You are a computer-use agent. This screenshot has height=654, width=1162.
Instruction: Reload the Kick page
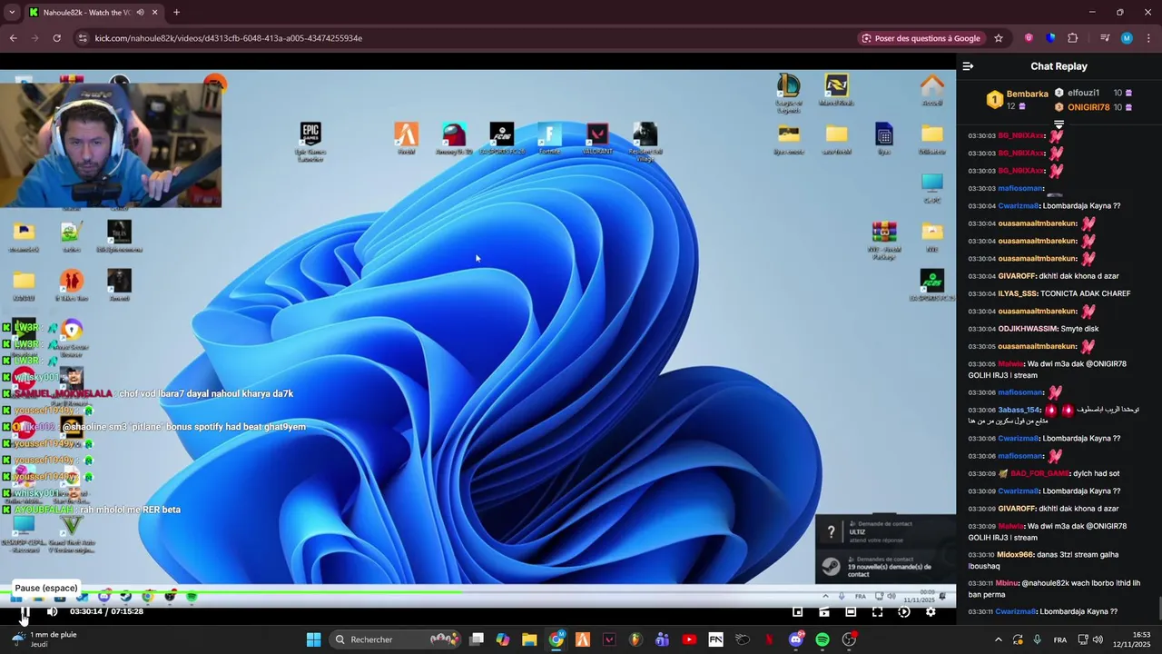56,38
